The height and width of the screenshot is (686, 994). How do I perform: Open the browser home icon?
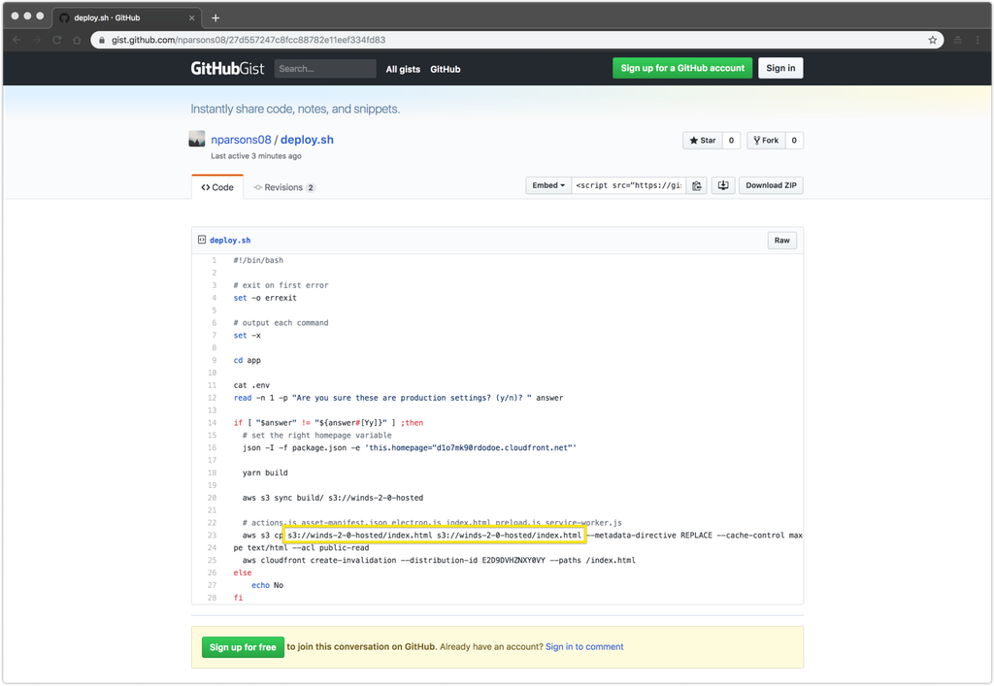77,40
